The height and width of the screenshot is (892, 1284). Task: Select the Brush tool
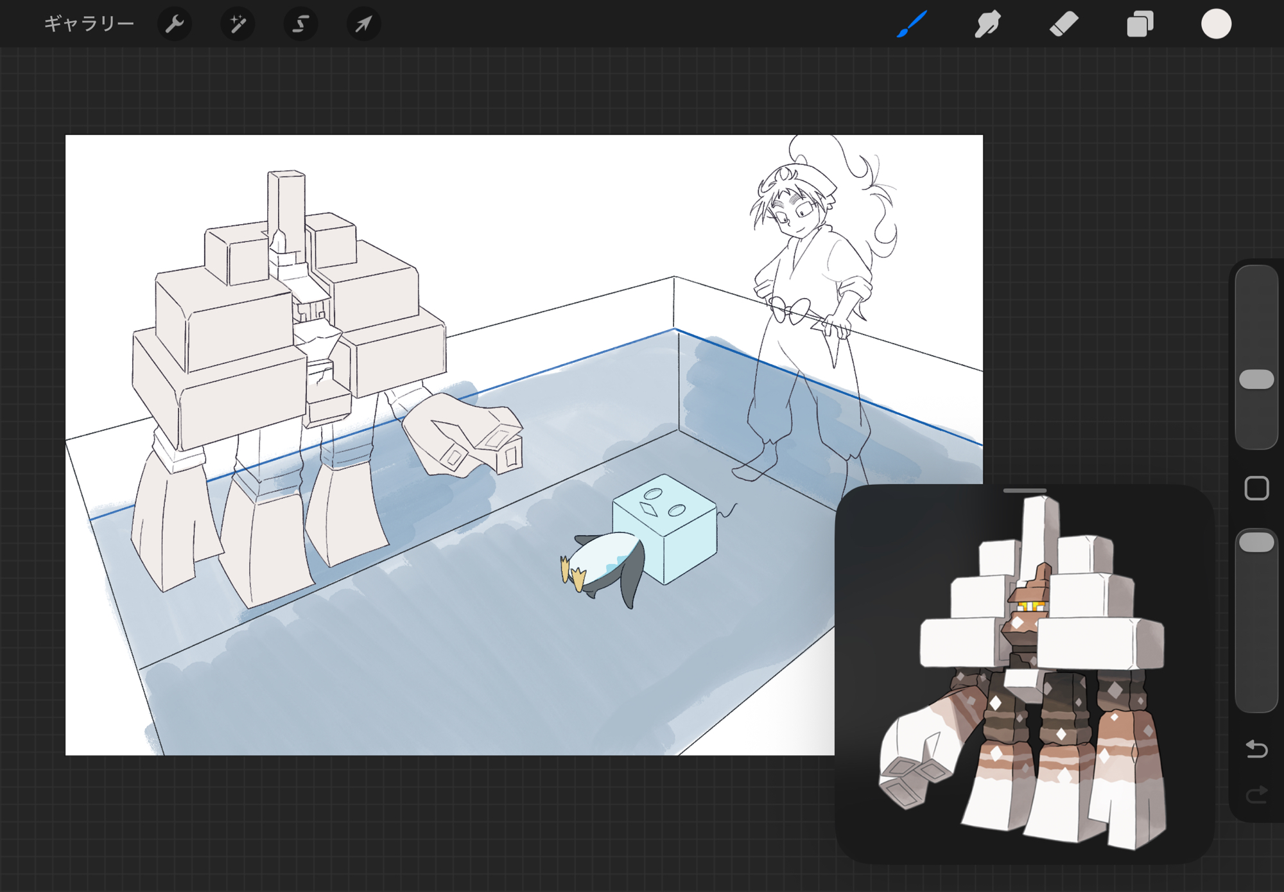(x=912, y=24)
